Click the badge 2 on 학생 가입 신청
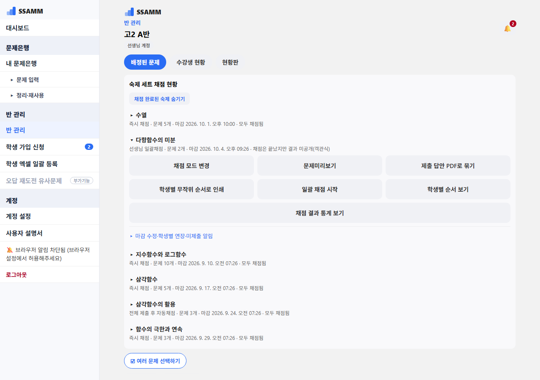Viewport: 540px width, 380px height. click(89, 147)
